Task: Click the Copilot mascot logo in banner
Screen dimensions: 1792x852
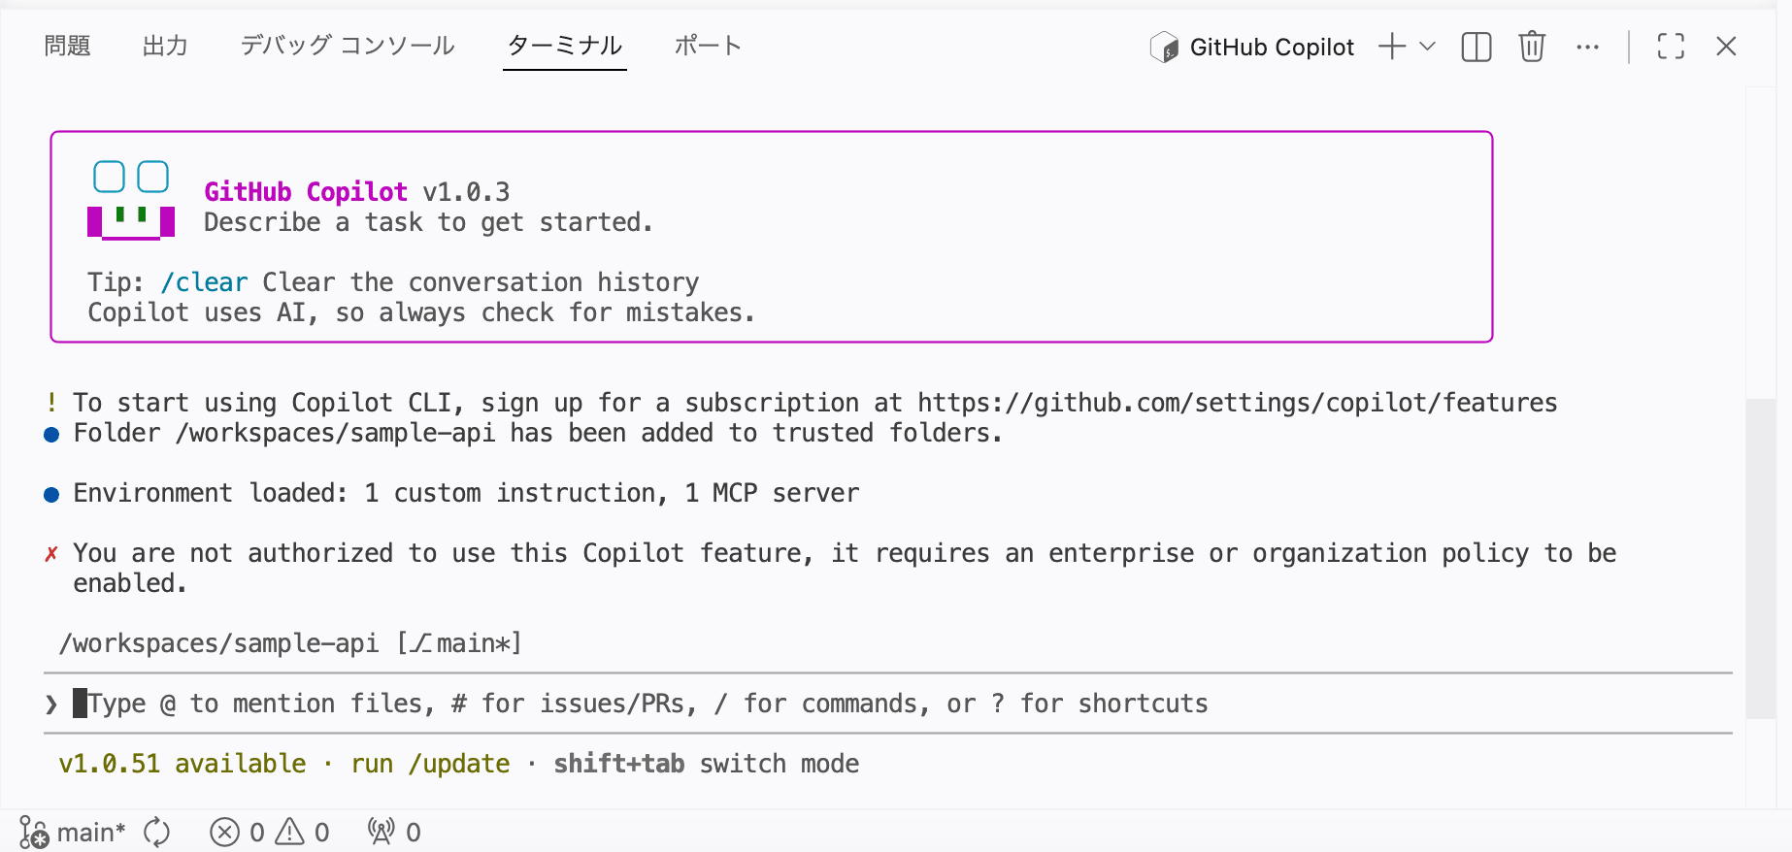Action: (x=131, y=199)
